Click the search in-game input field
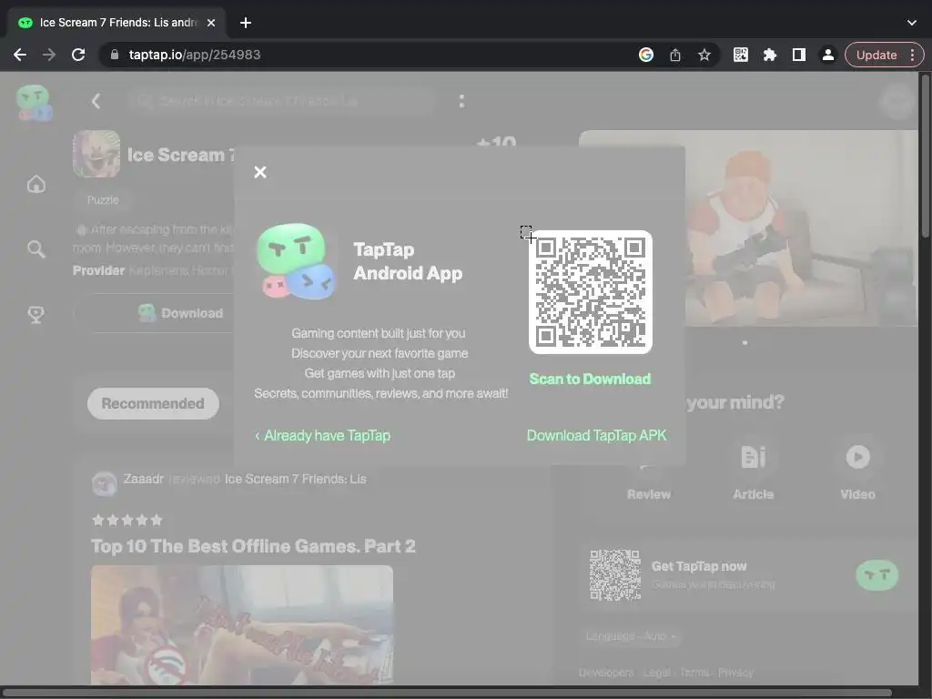The image size is (932, 699). 281,101
